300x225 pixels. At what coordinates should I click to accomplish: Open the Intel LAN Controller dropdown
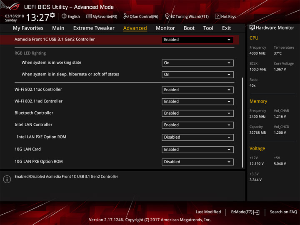pyautogui.click(x=197, y=125)
